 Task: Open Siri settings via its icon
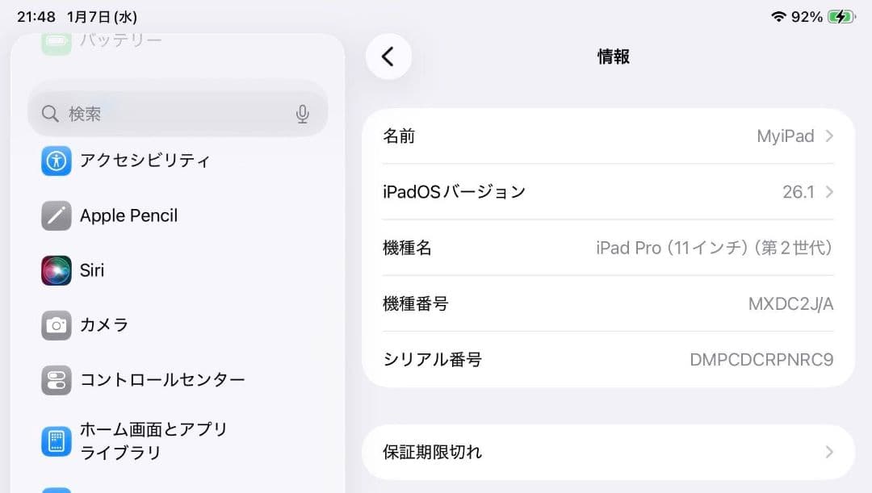coord(56,270)
